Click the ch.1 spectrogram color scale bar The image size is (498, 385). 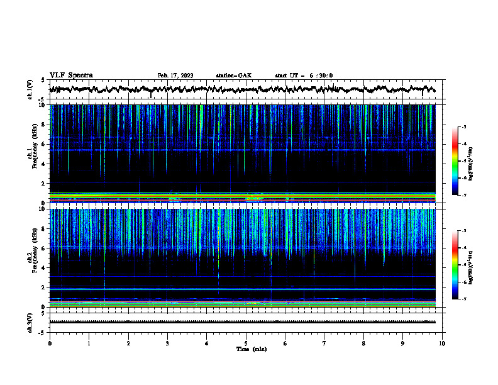pyautogui.click(x=455, y=161)
